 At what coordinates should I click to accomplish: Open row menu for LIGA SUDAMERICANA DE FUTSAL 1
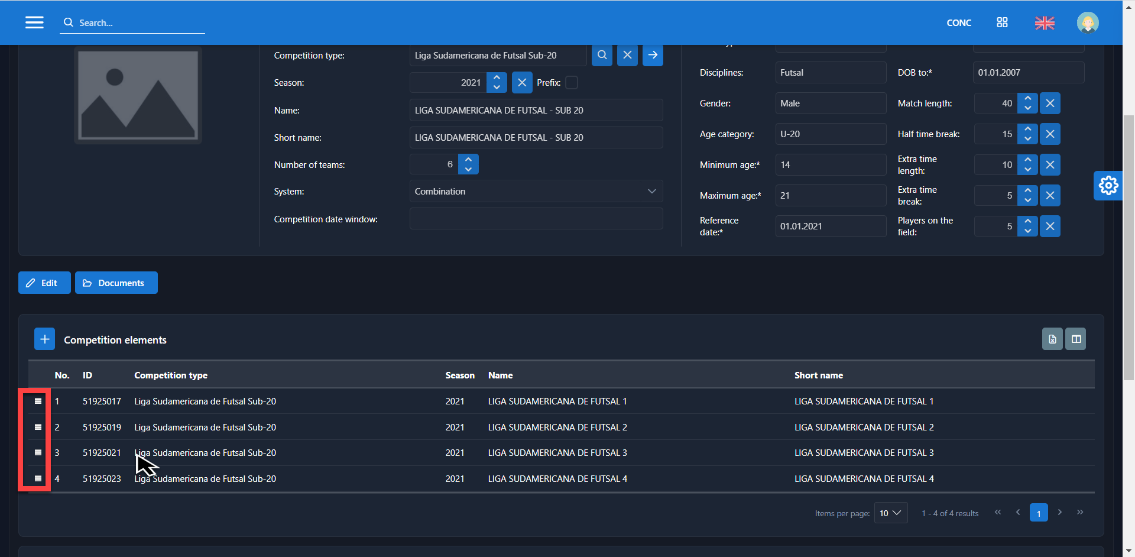tap(38, 401)
